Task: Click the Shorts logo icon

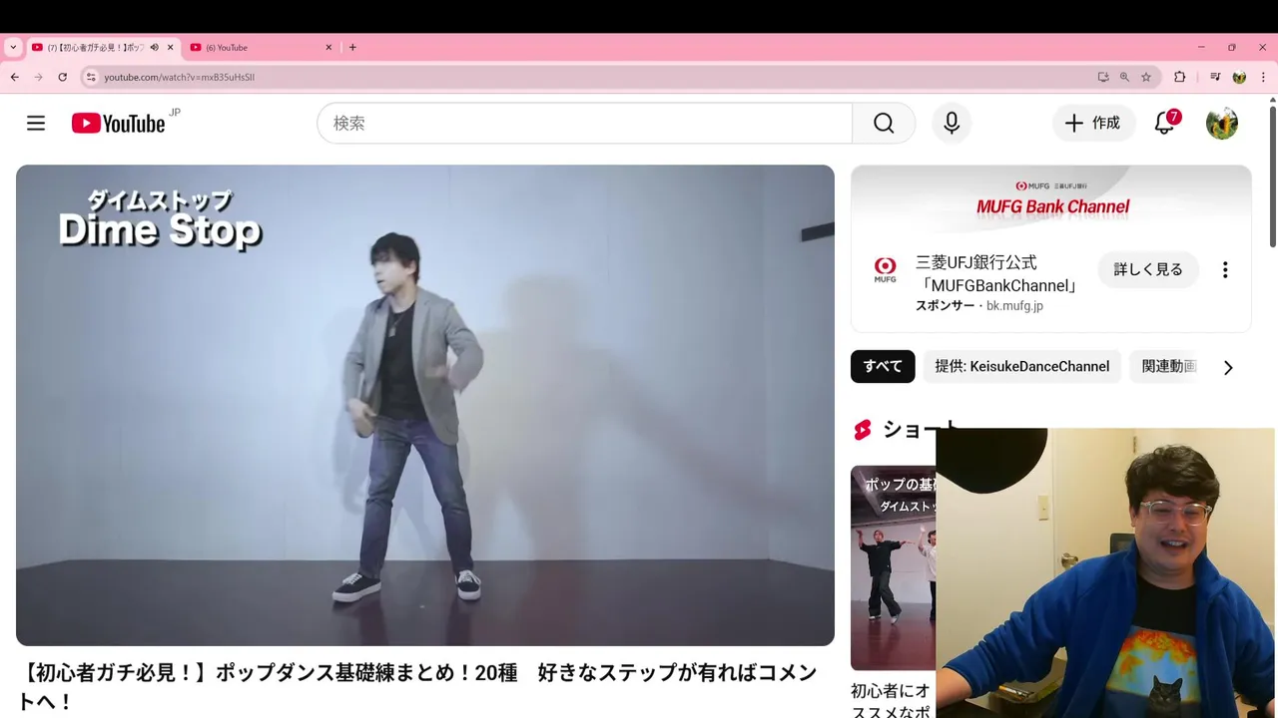Action: (x=863, y=430)
